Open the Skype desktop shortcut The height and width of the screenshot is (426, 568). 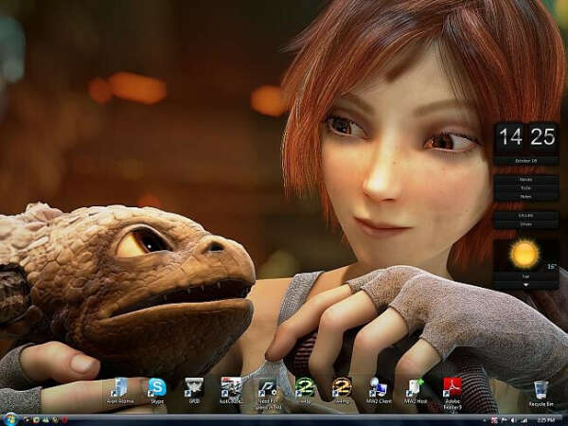[x=157, y=391]
